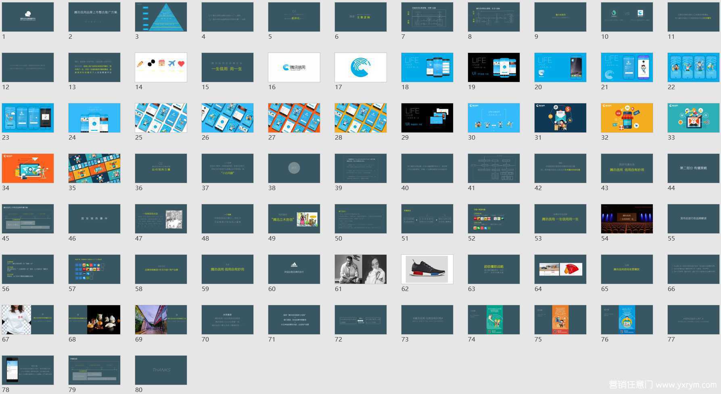Click slide 35 colorful tilted cards collage
This screenshot has width=721, height=394.
click(x=94, y=168)
